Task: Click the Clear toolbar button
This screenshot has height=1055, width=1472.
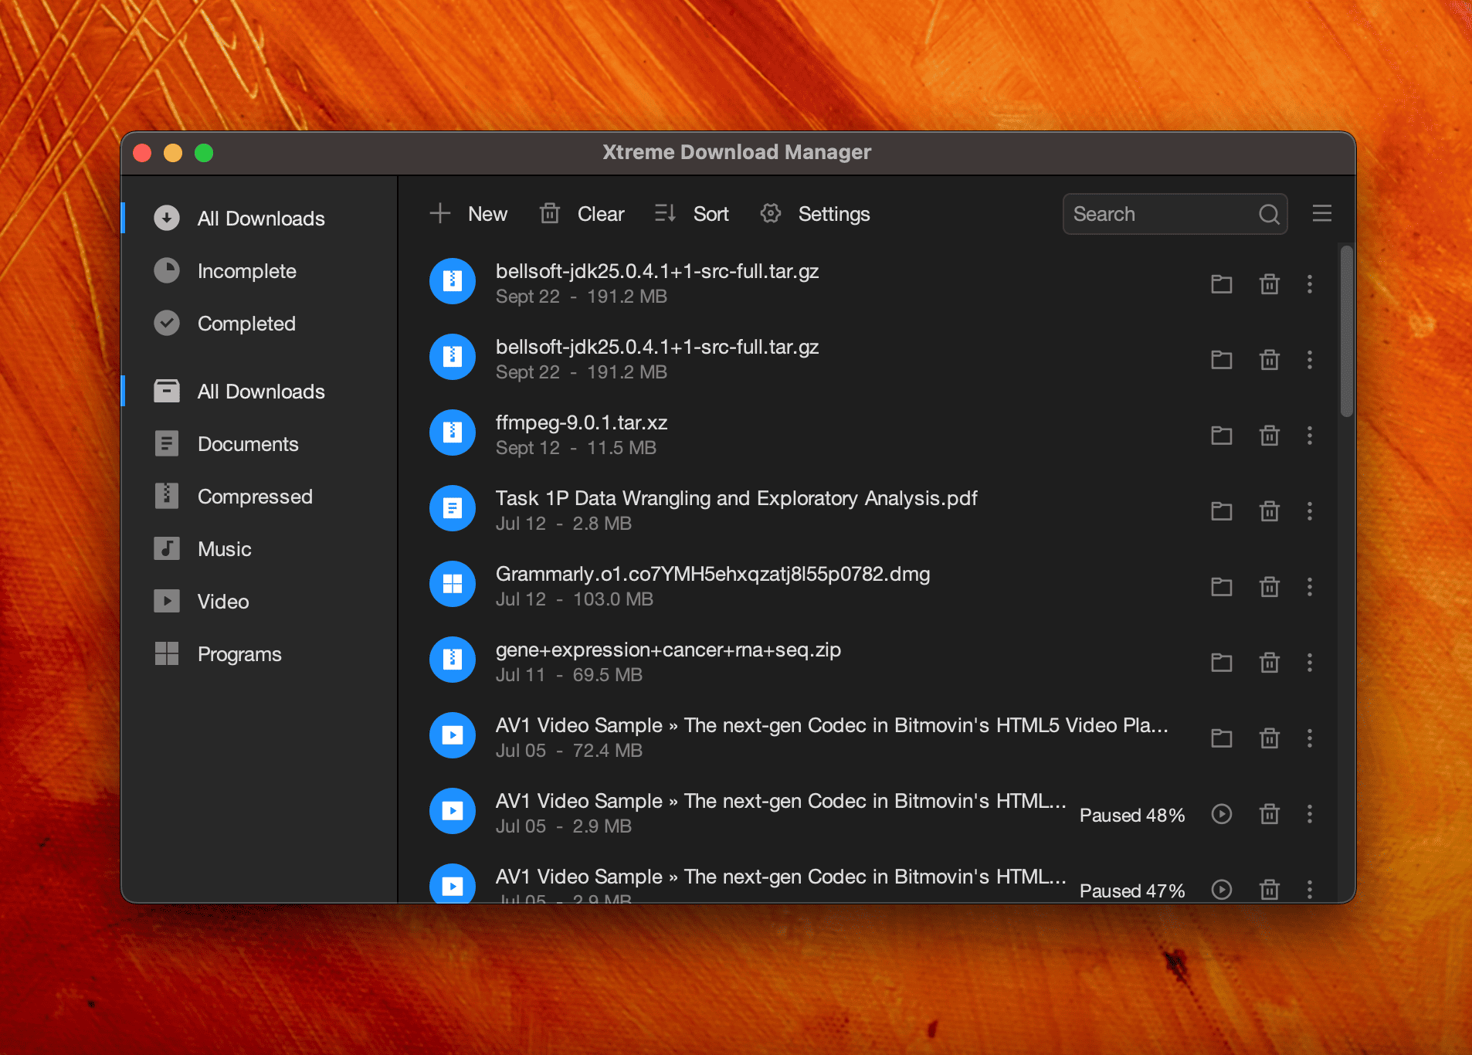Action: (582, 214)
